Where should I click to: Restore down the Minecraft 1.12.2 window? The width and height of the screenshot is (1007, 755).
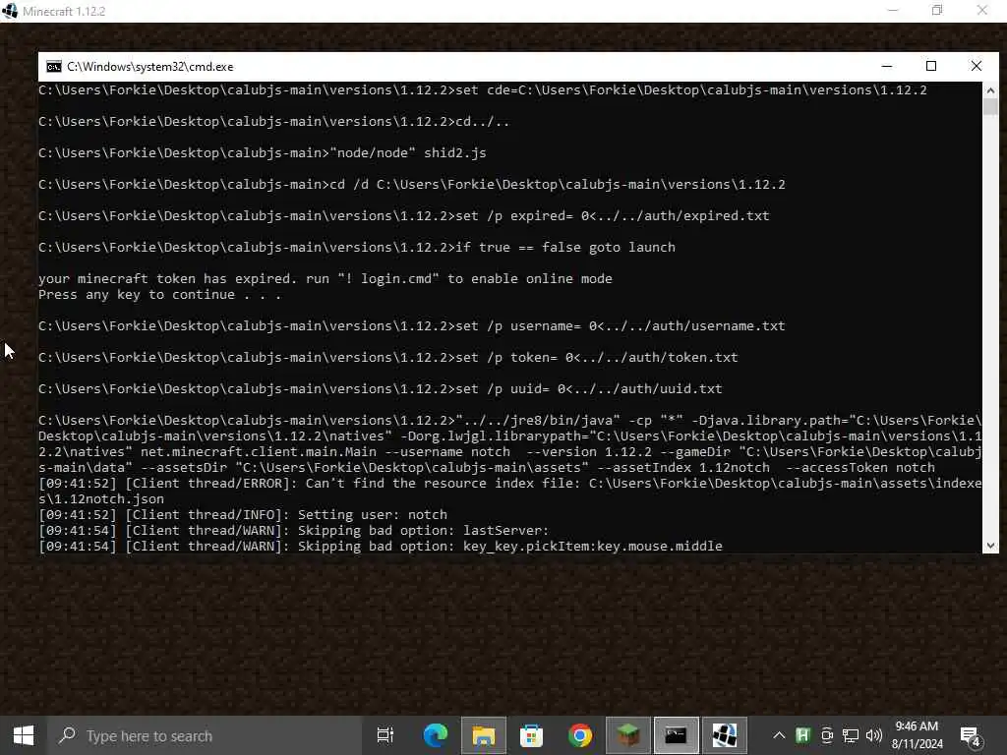coord(937,10)
